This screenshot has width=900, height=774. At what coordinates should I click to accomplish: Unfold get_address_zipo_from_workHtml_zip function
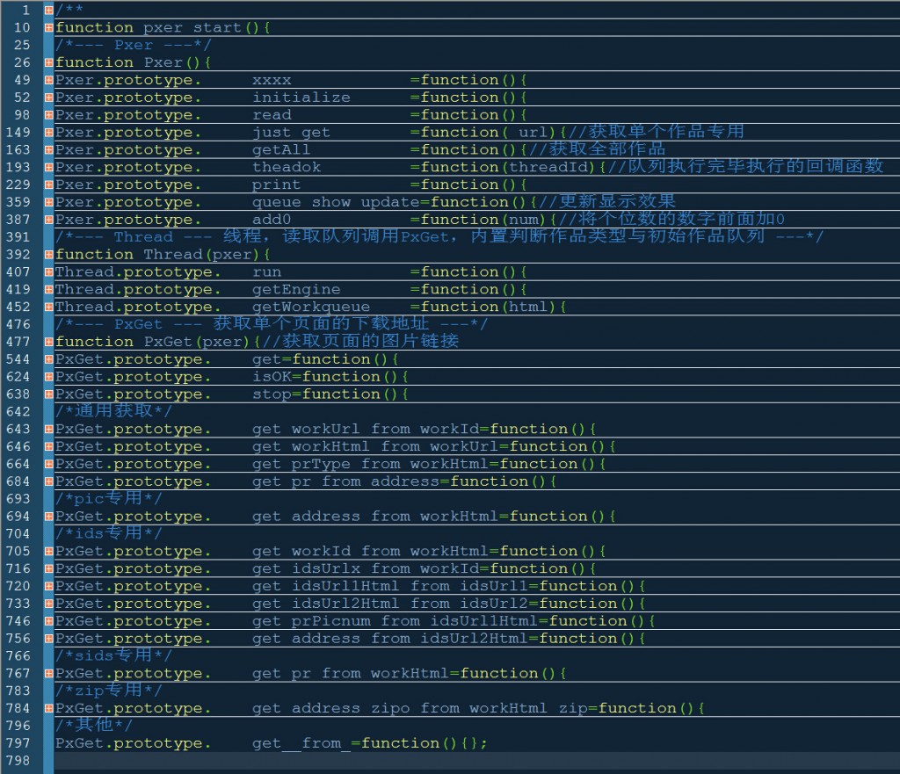pyautogui.click(x=48, y=709)
